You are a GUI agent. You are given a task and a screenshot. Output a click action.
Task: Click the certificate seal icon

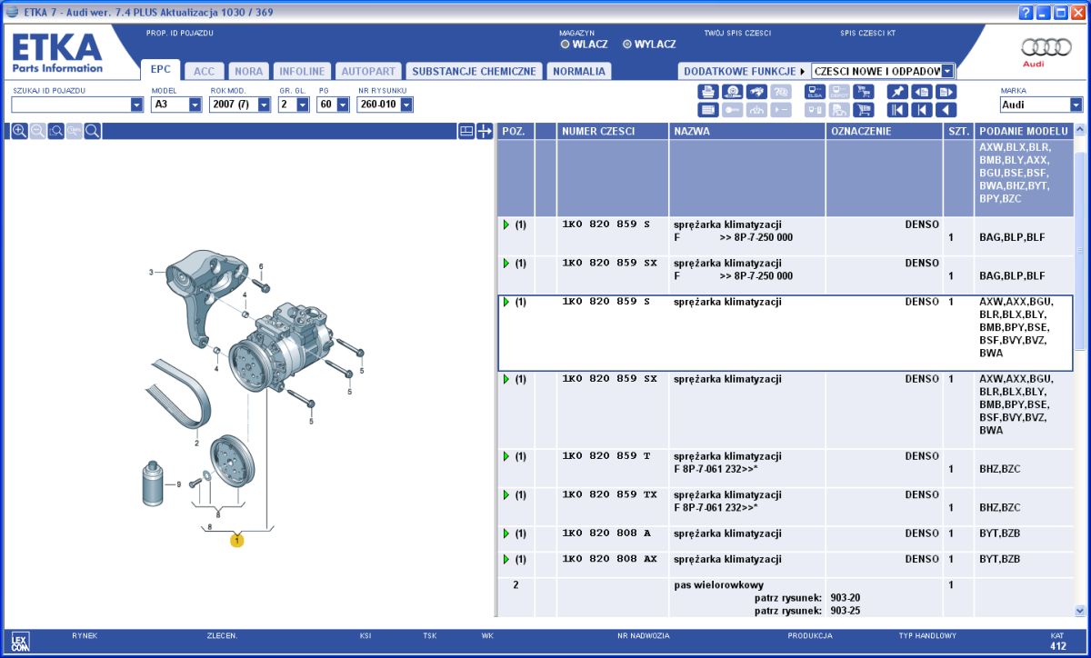[733, 92]
